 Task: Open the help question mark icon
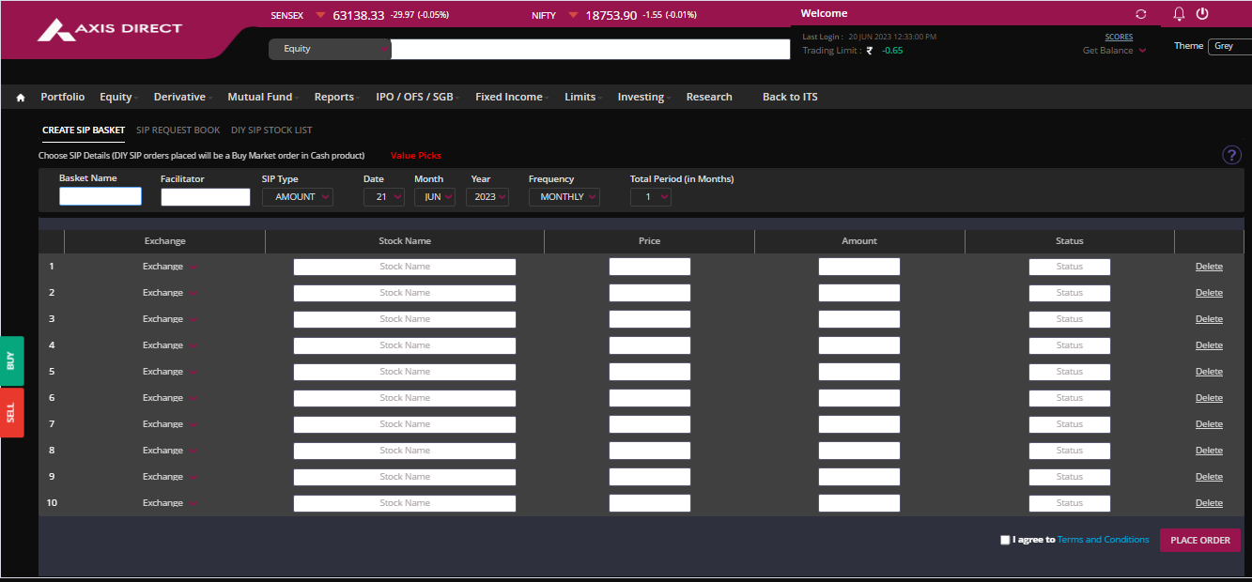tap(1231, 156)
